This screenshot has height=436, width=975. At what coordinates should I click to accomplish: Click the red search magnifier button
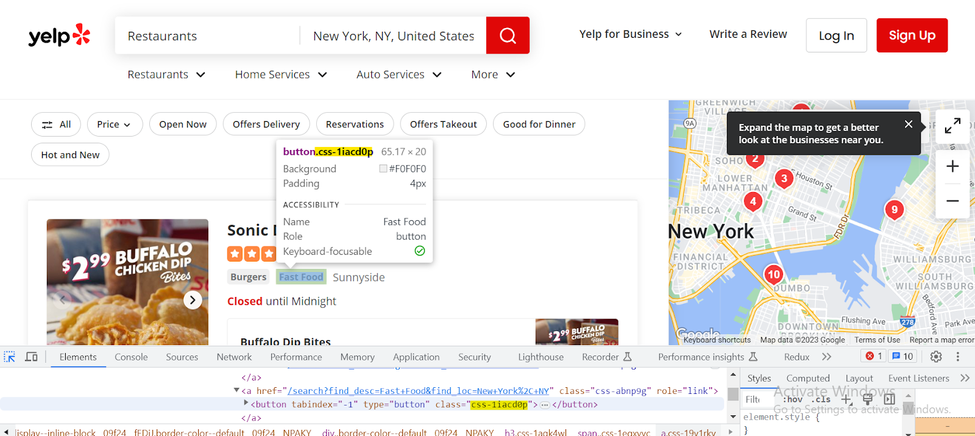click(508, 35)
